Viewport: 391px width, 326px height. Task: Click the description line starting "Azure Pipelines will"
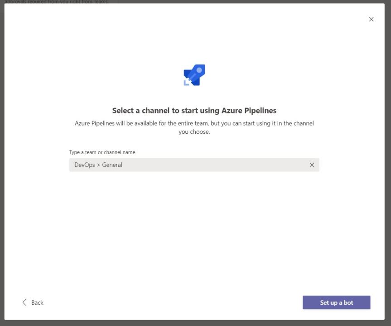pyautogui.click(x=194, y=123)
